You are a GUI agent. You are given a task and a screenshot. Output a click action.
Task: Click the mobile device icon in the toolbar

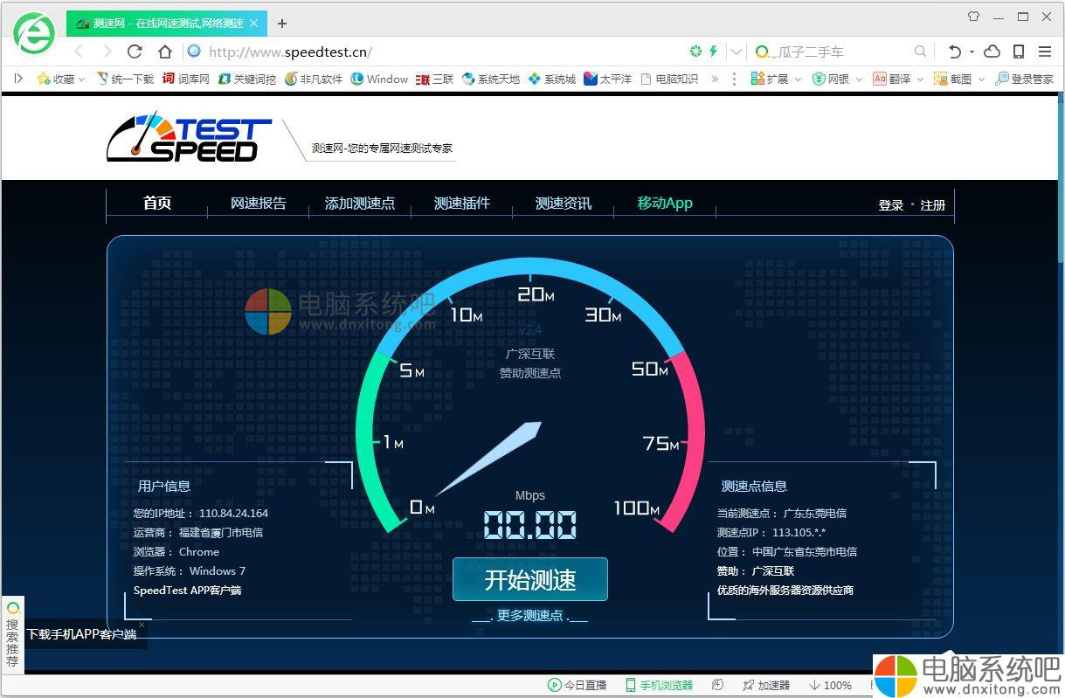1019,52
